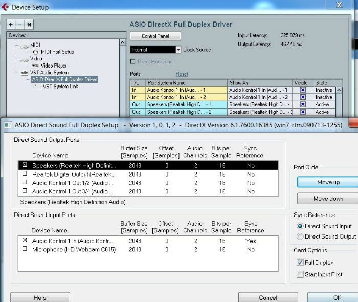Click 'Microphone (HD Webcam C615)' device name
This screenshot has height=302, width=358.
coord(74,249)
